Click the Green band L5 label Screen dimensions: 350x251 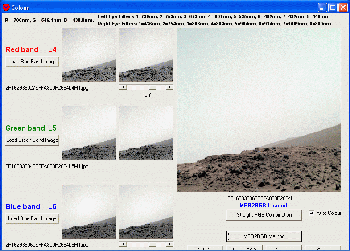[31, 128]
